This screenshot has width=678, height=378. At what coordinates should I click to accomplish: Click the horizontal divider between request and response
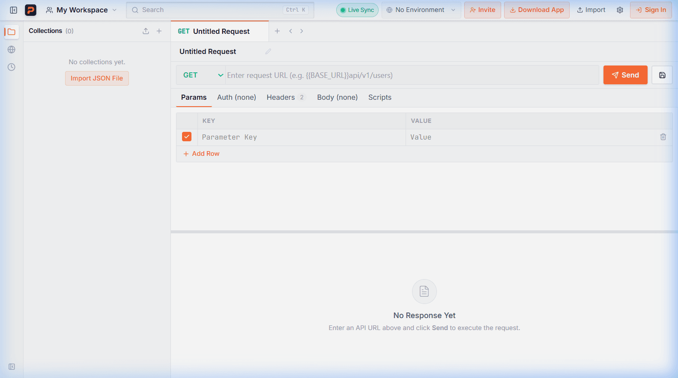click(424, 232)
